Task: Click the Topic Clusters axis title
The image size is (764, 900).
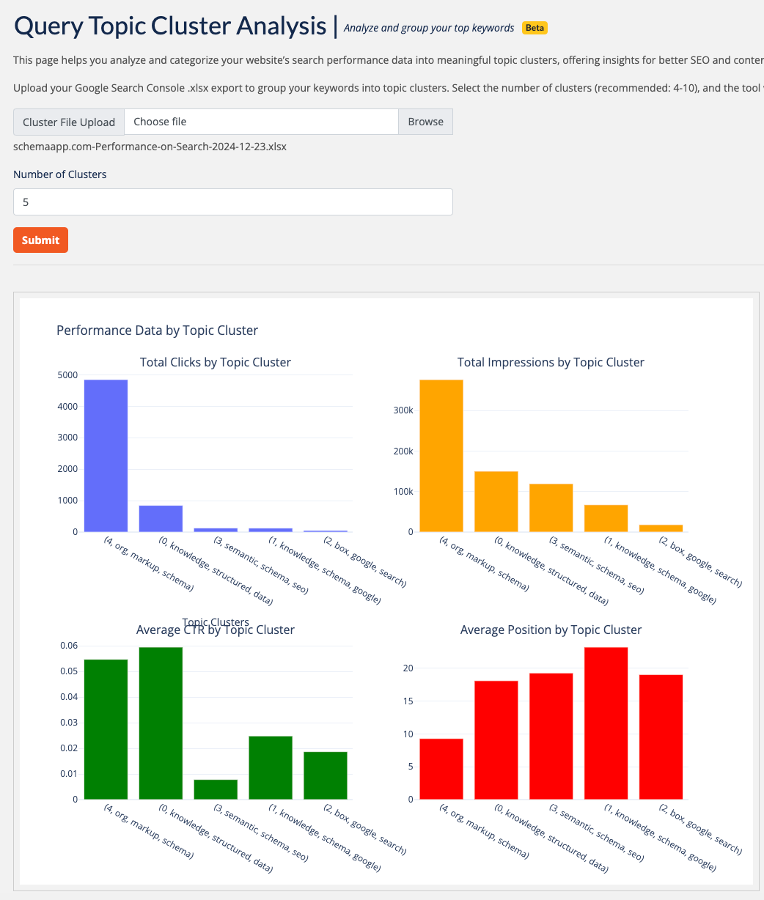Action: tap(216, 622)
